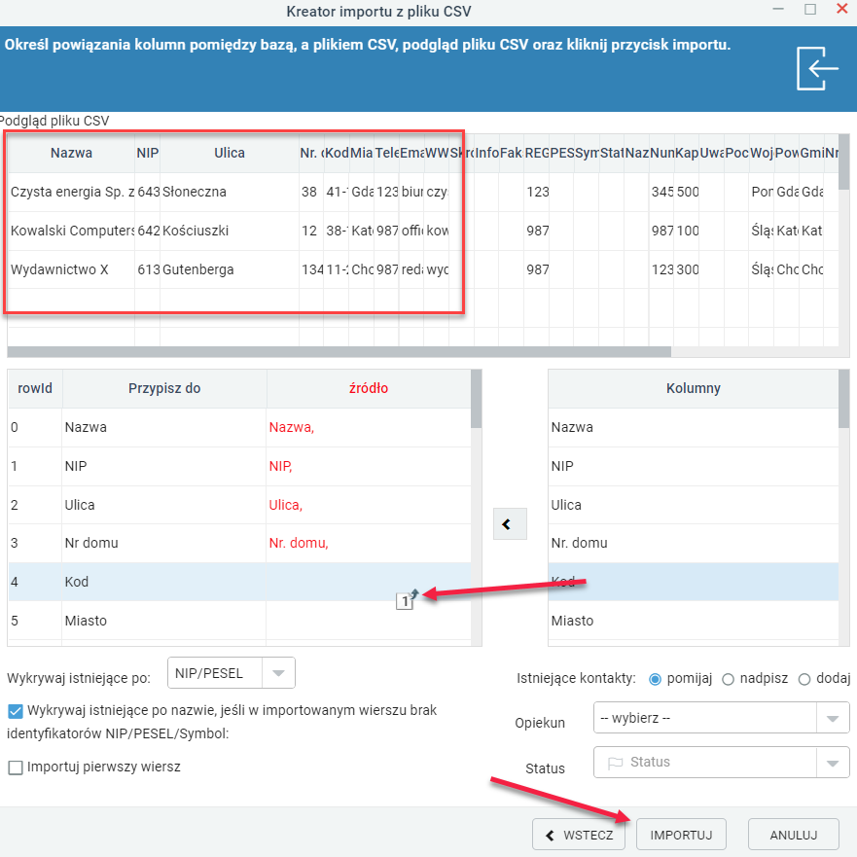The image size is (857, 857).
Task: Select row 0 Nazwa in mapping table
Action: click(239, 427)
